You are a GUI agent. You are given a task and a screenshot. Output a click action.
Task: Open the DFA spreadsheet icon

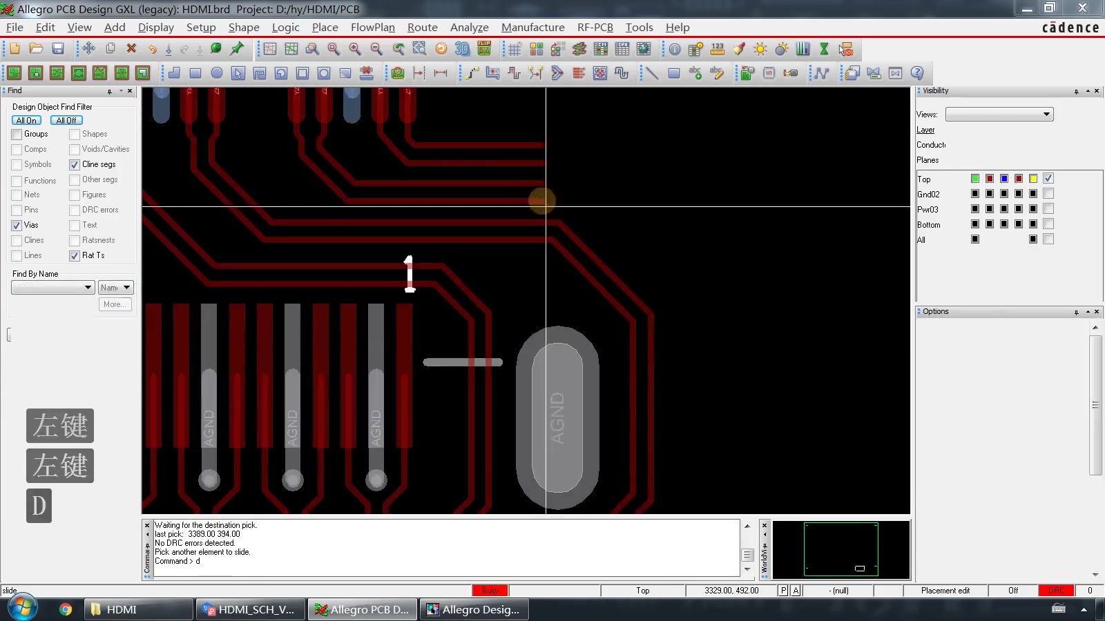pyautogui.click(x=622, y=49)
